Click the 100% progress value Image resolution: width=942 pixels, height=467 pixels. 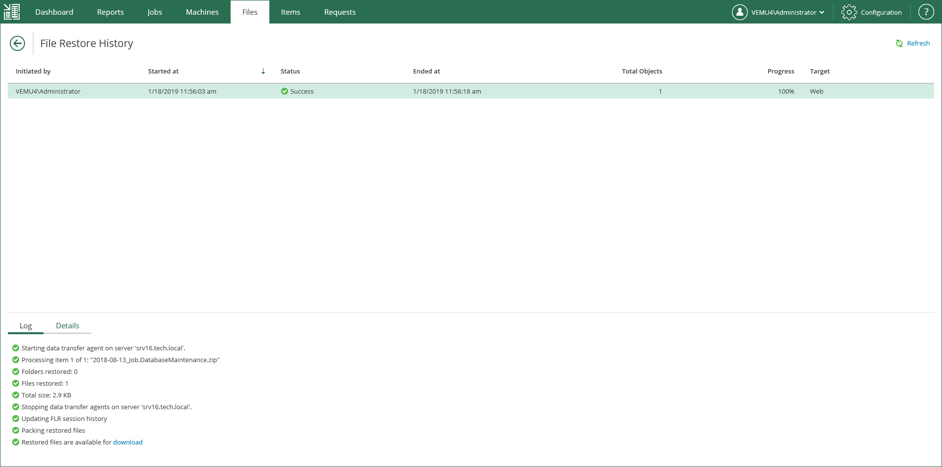click(786, 91)
